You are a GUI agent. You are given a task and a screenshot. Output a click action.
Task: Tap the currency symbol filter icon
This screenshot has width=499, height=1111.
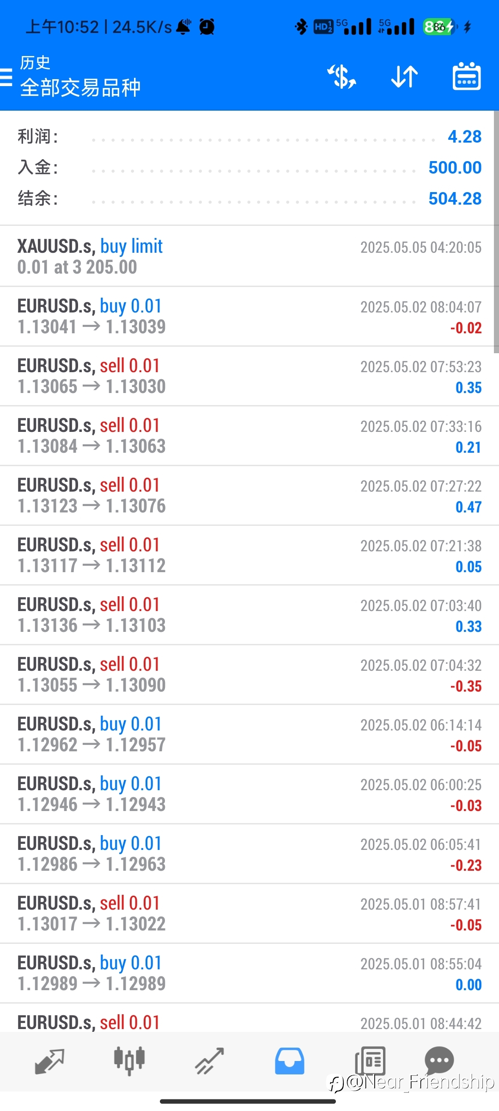pos(342,76)
